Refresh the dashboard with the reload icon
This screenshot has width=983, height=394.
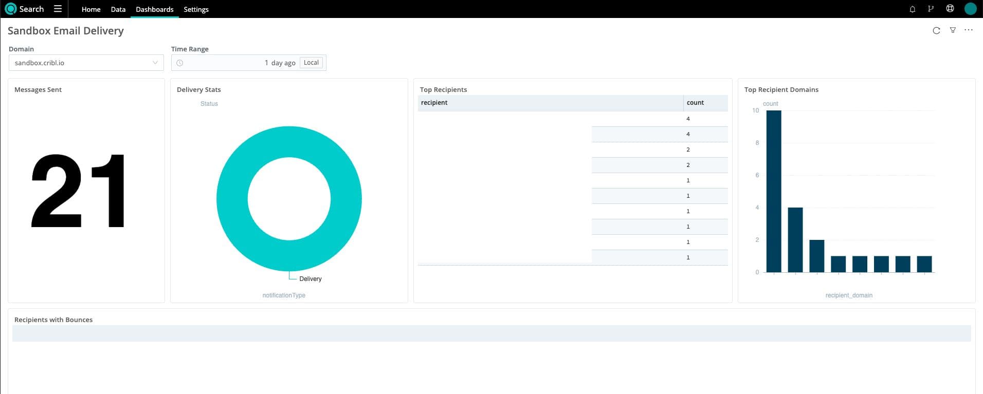[936, 31]
